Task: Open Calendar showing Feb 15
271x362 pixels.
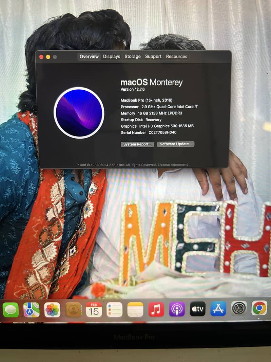Action: click(x=94, y=309)
